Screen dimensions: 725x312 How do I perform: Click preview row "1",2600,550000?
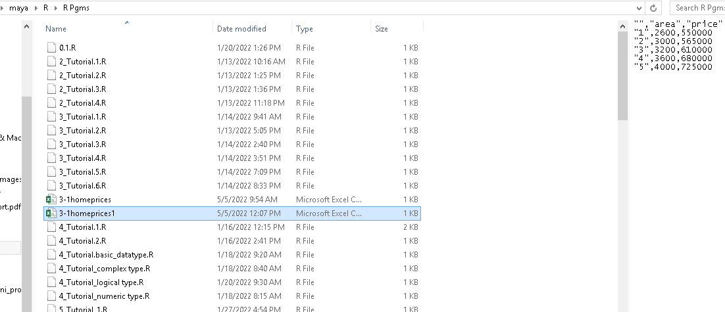pos(673,33)
